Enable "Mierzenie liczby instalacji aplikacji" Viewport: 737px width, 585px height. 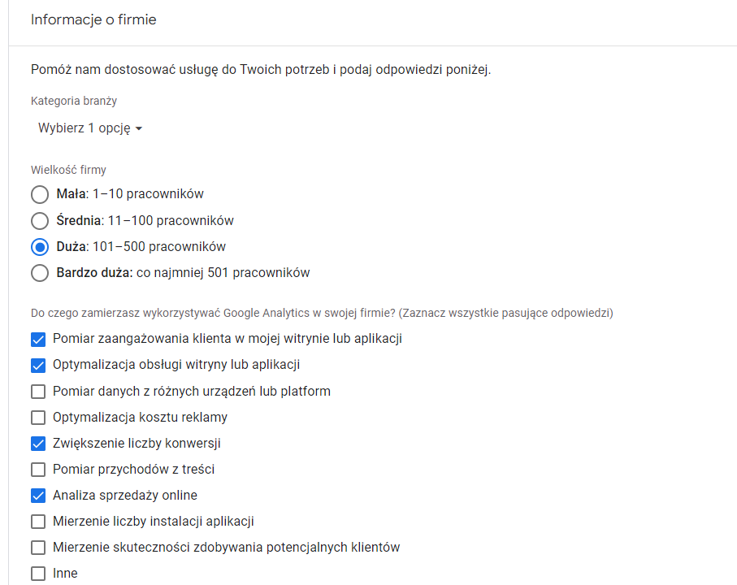pyautogui.click(x=37, y=521)
